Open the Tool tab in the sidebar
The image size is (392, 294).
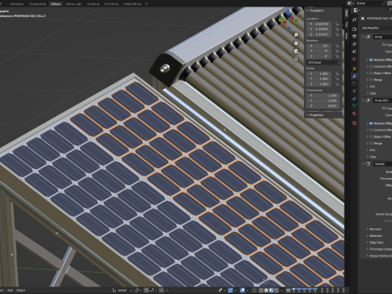point(346,24)
